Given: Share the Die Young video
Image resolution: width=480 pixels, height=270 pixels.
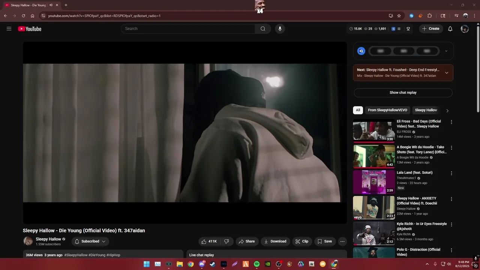Looking at the screenshot, I should (x=247, y=241).
